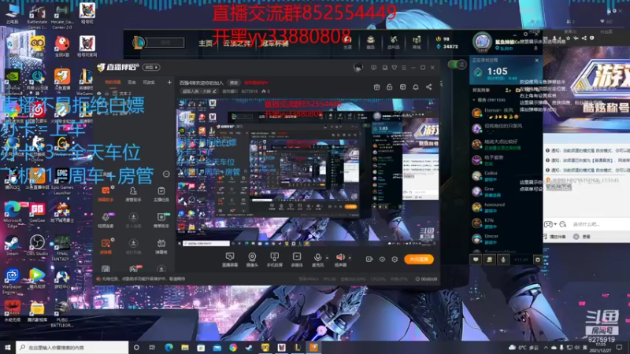Open stream settings gear beside the orange button
630x354 pixels.
(395, 260)
